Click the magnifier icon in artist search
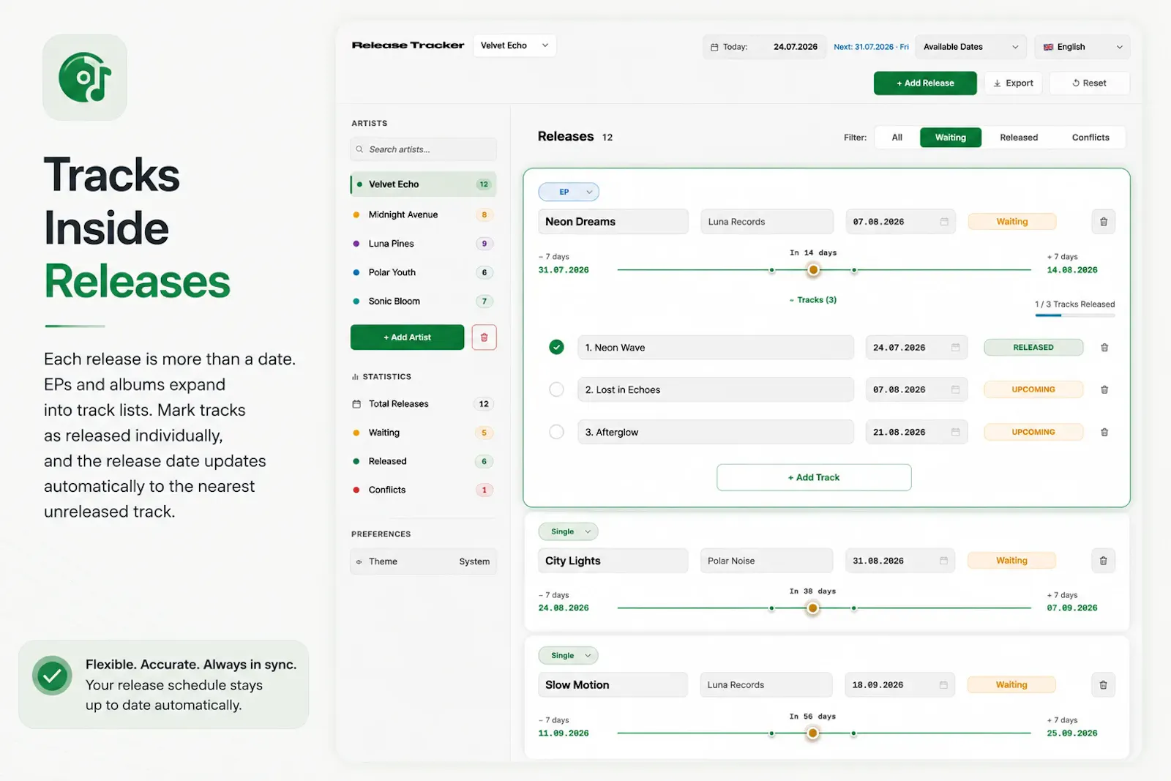 pos(359,149)
